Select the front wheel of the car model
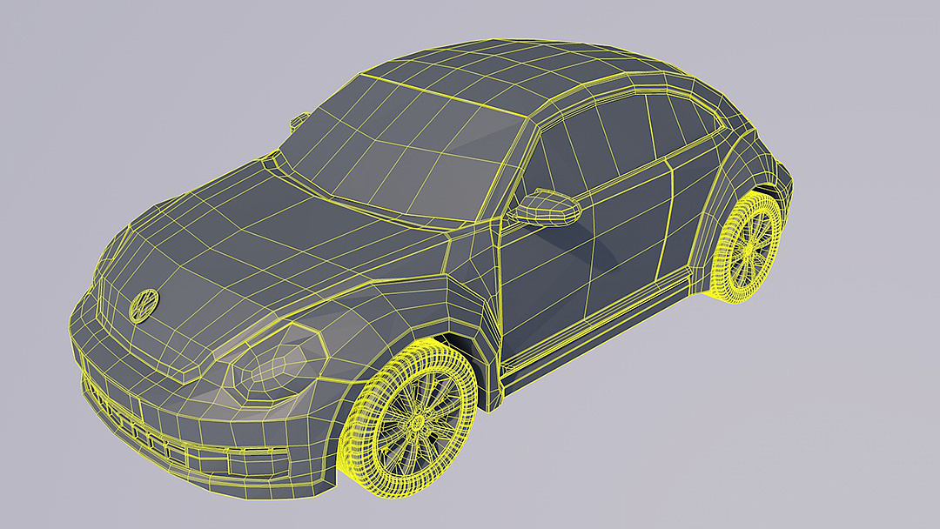Screen dimensions: 940x529 pos(407,418)
